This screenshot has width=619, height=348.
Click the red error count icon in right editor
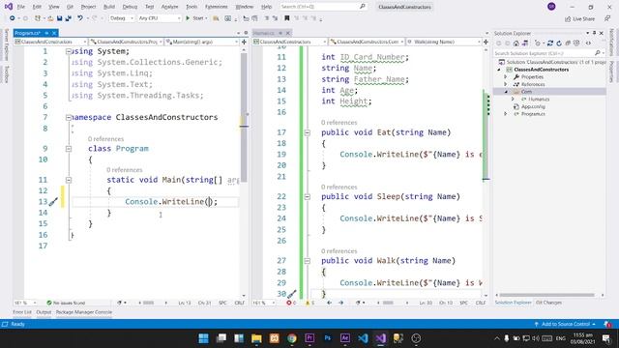(x=289, y=303)
